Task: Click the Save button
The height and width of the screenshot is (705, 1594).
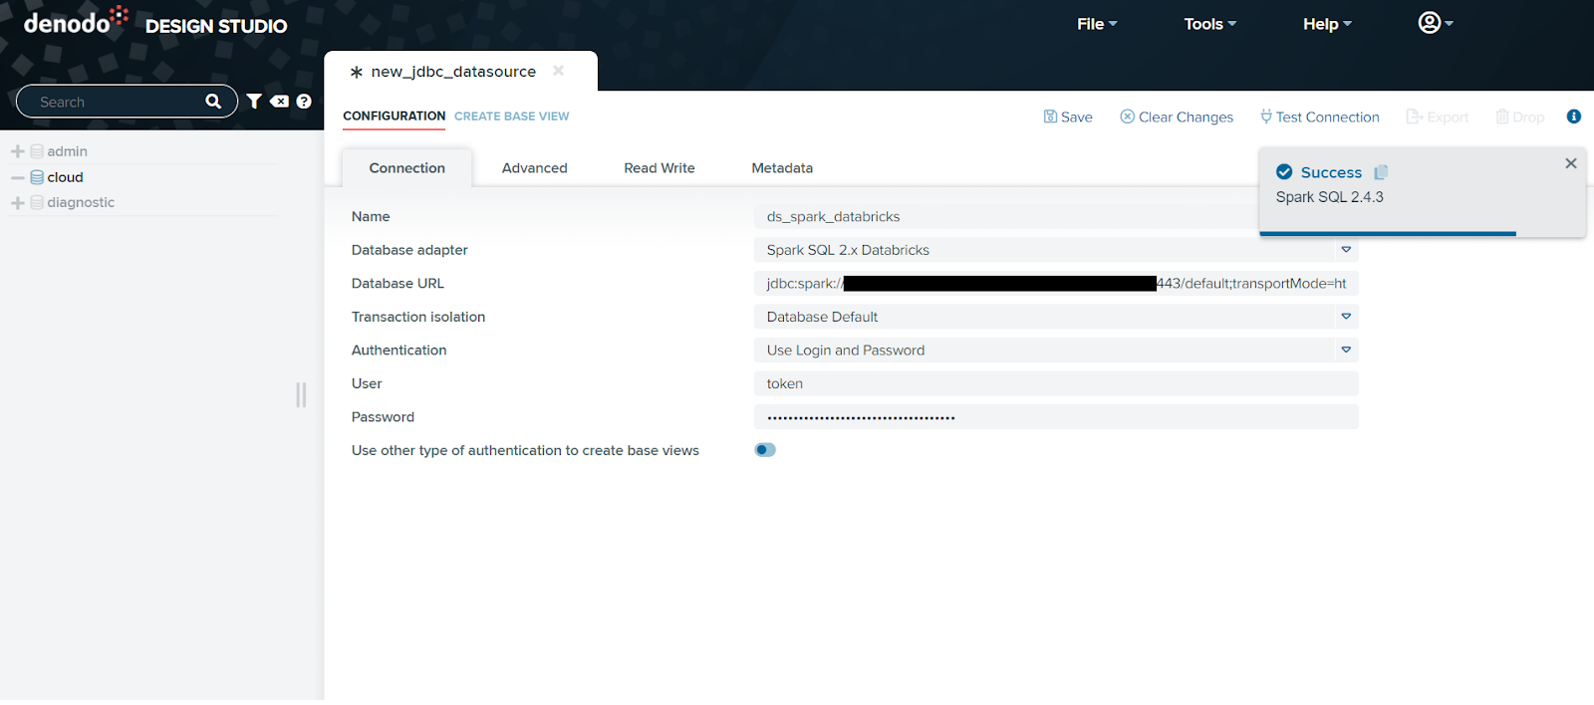Action: coord(1068,117)
